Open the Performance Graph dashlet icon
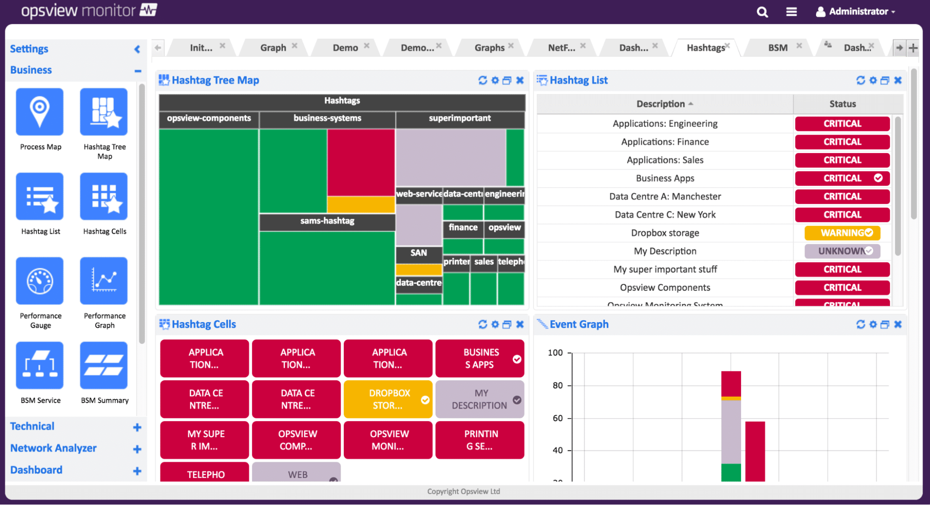This screenshot has width=930, height=505. (104, 281)
